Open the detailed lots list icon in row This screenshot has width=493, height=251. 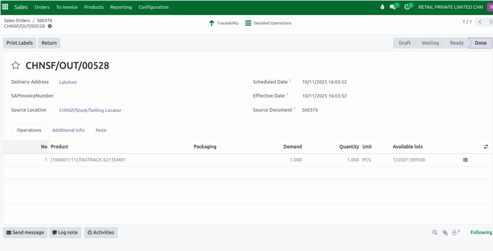click(x=465, y=160)
